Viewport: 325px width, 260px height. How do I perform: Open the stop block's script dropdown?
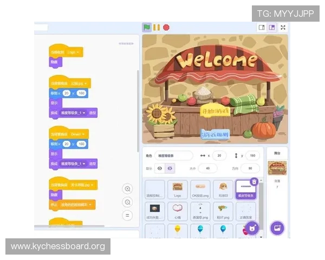click(76, 205)
